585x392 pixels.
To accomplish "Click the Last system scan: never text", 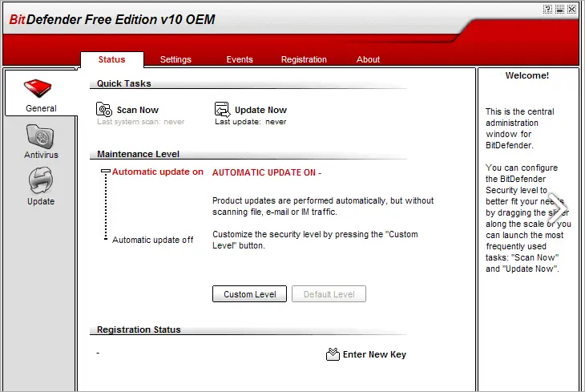I will (x=141, y=122).
